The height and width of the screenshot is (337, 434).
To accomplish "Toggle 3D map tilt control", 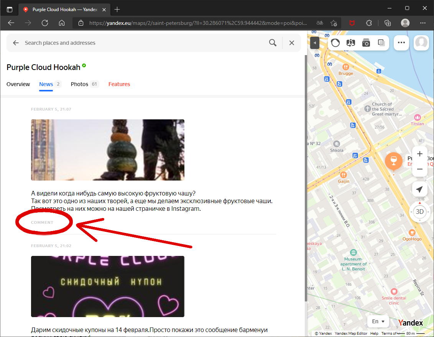I will (x=419, y=212).
